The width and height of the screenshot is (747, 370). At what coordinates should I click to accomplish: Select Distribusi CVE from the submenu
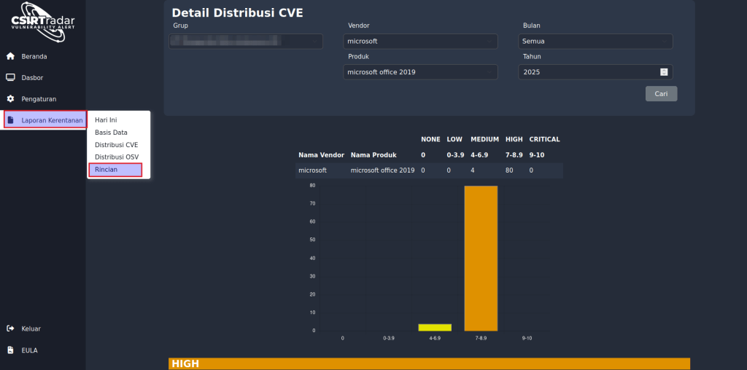click(116, 144)
